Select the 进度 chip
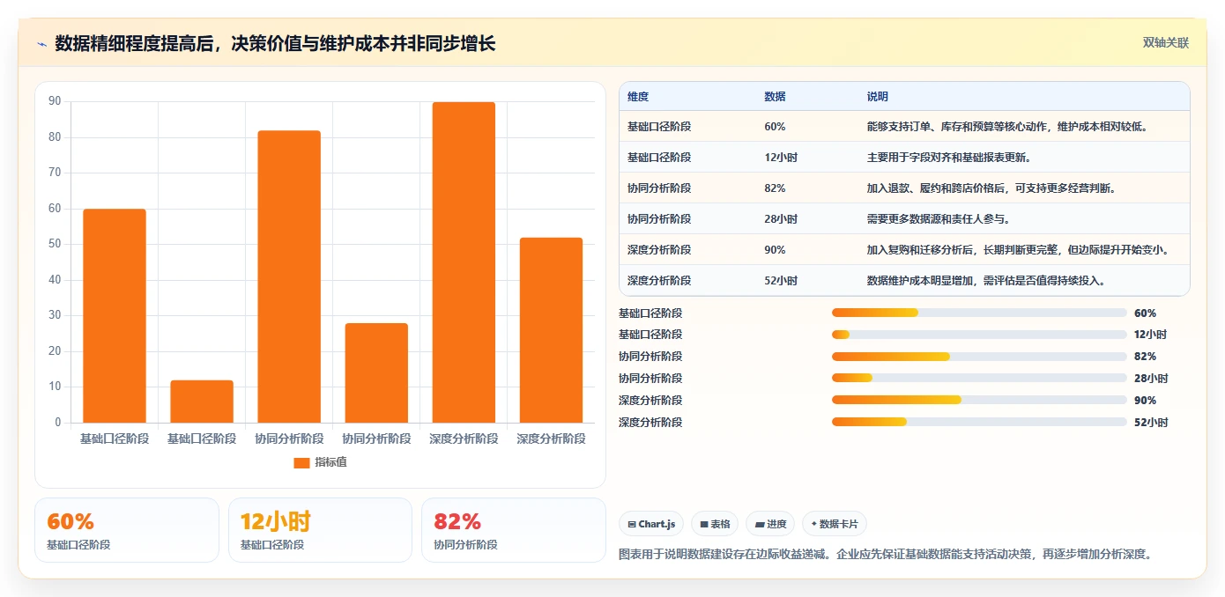 pos(770,524)
